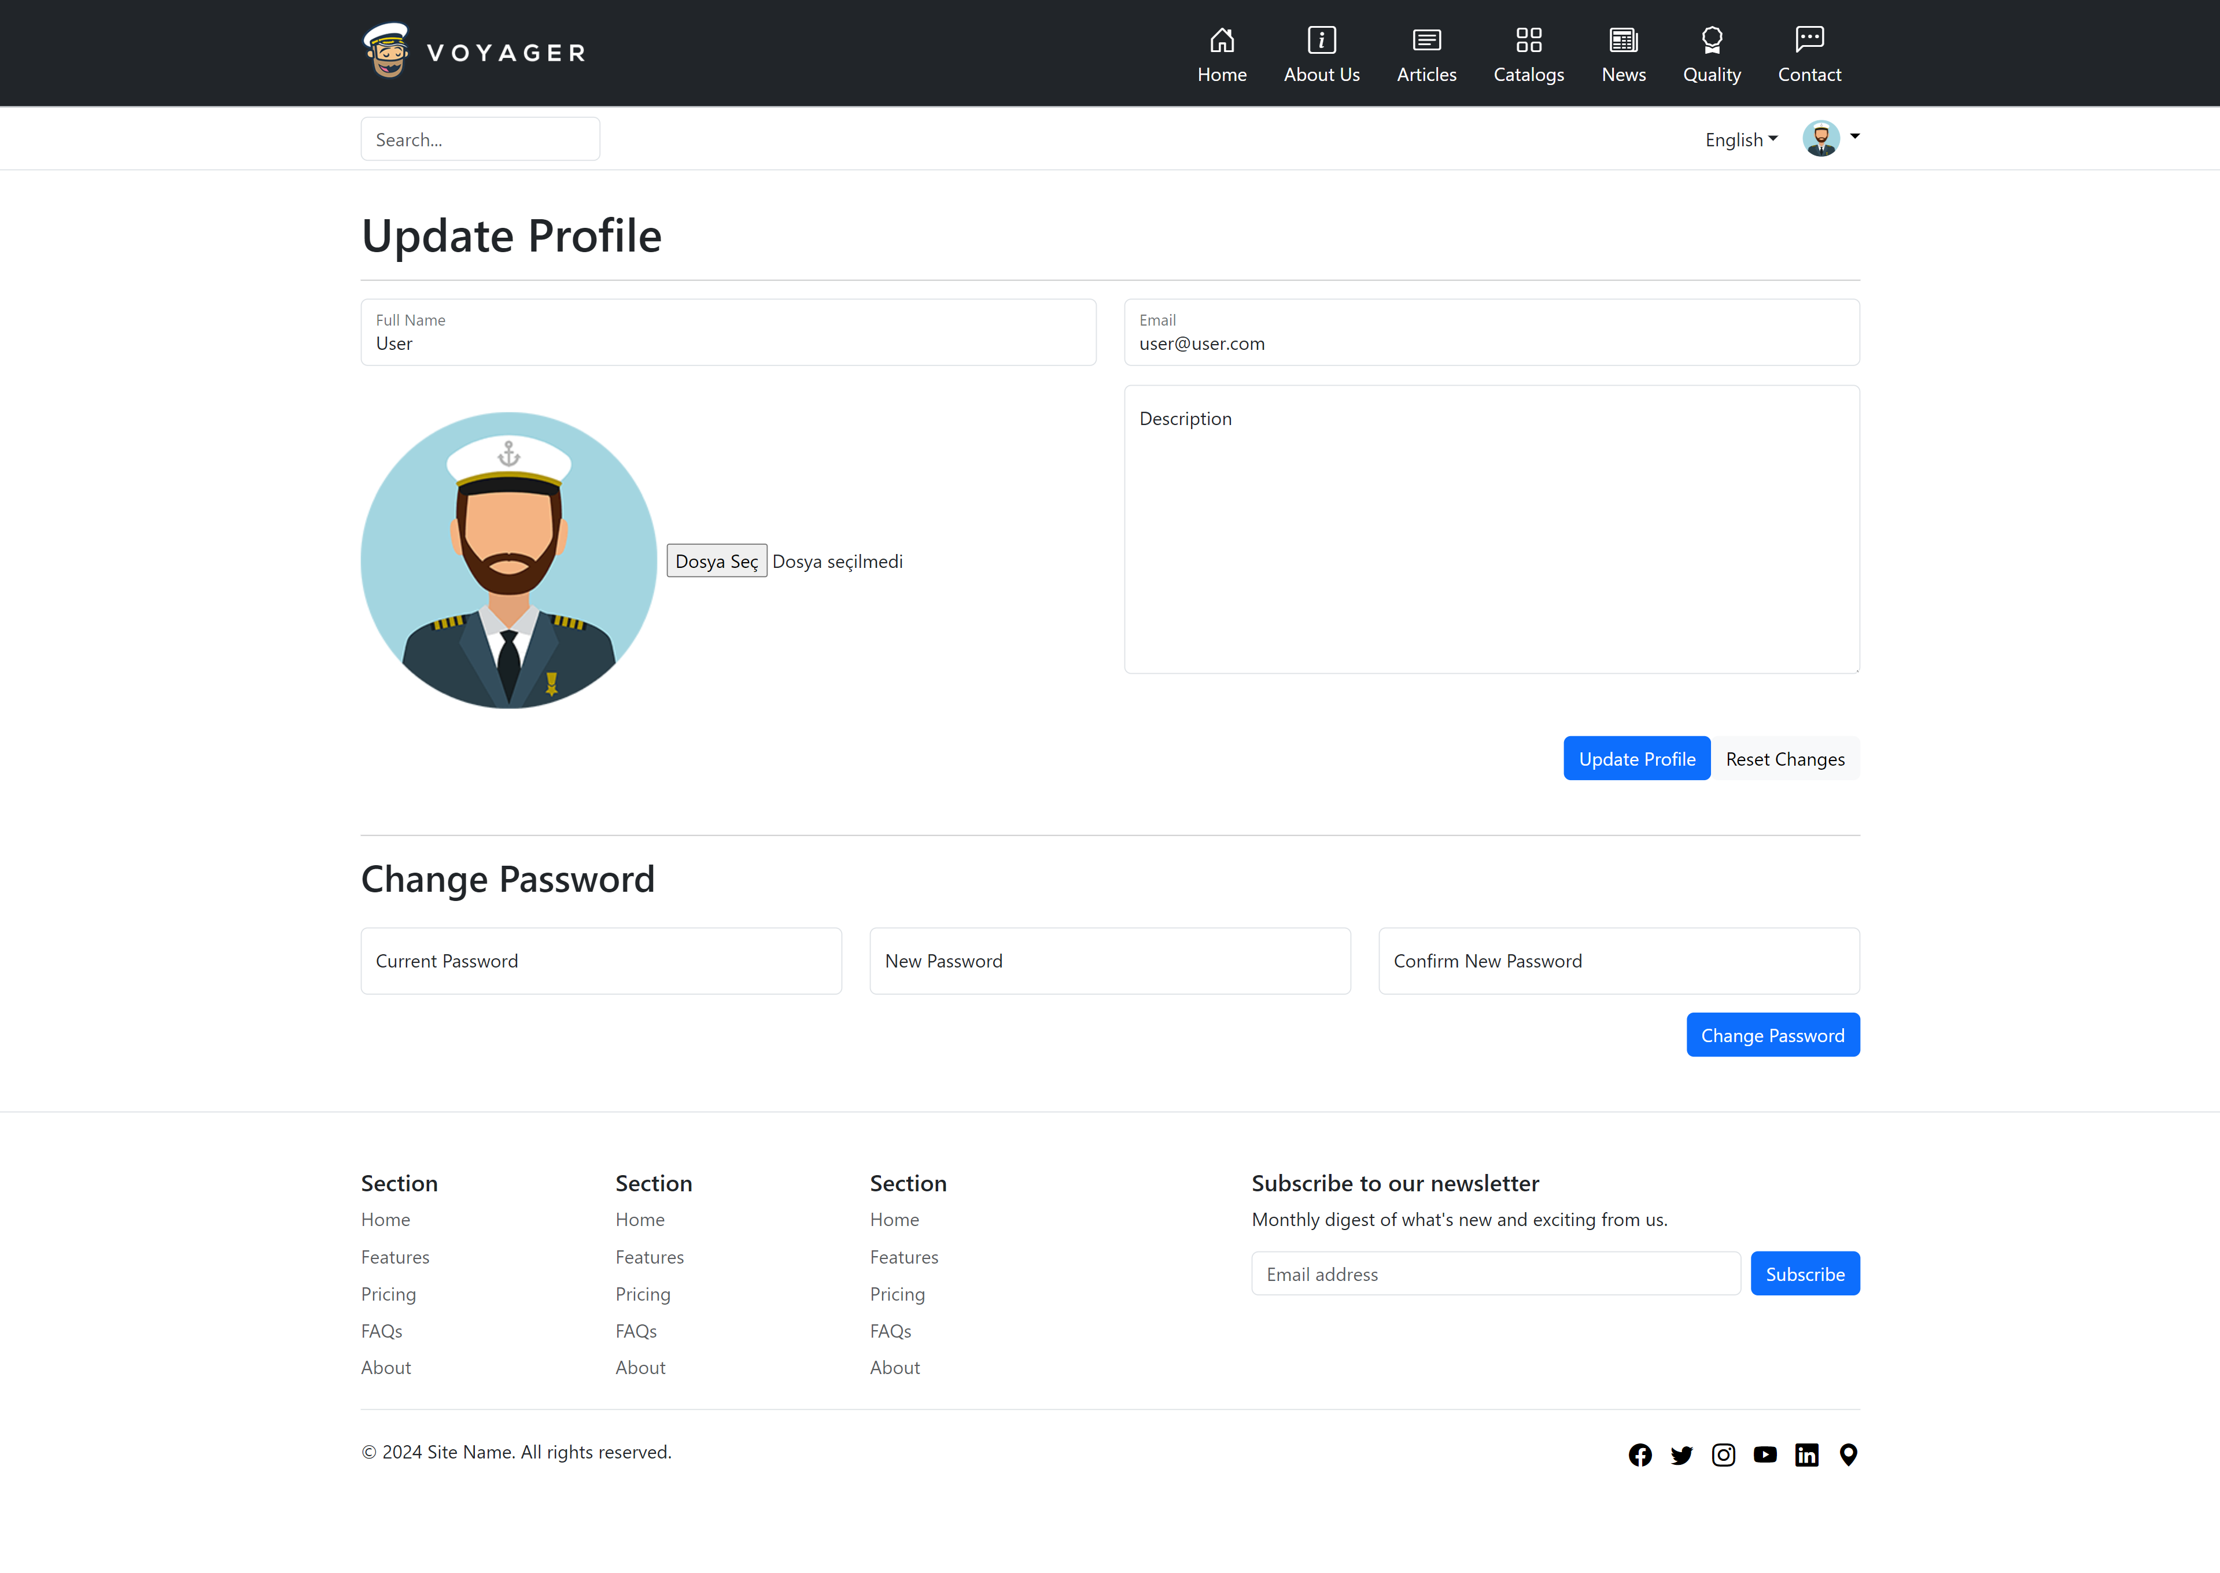Open Pricing link in first footer Section

coord(388,1294)
